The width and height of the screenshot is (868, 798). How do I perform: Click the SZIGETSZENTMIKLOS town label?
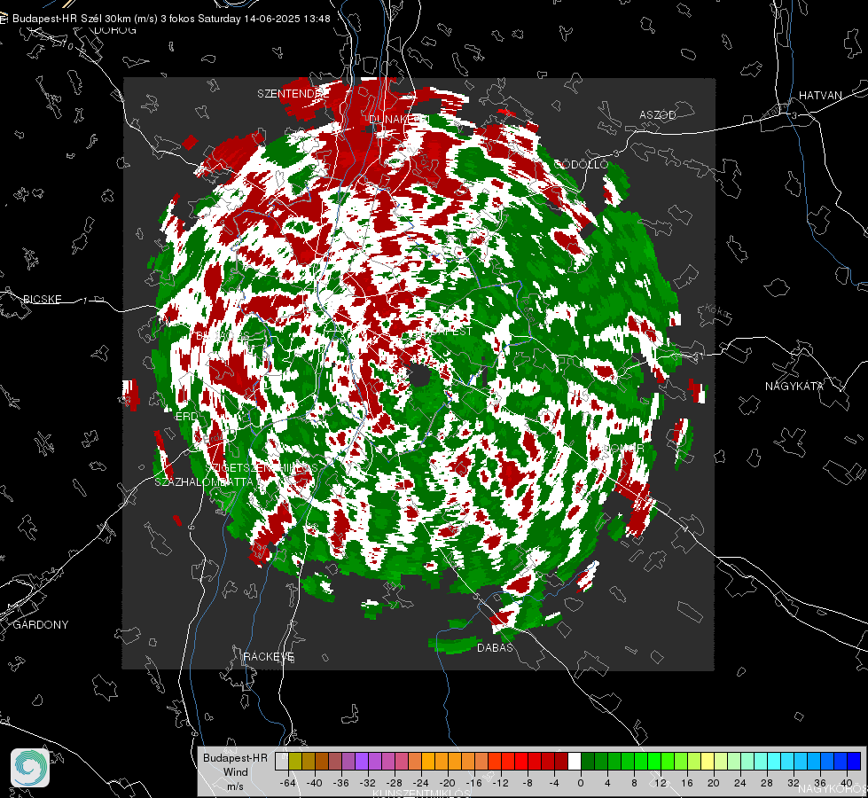point(262,468)
